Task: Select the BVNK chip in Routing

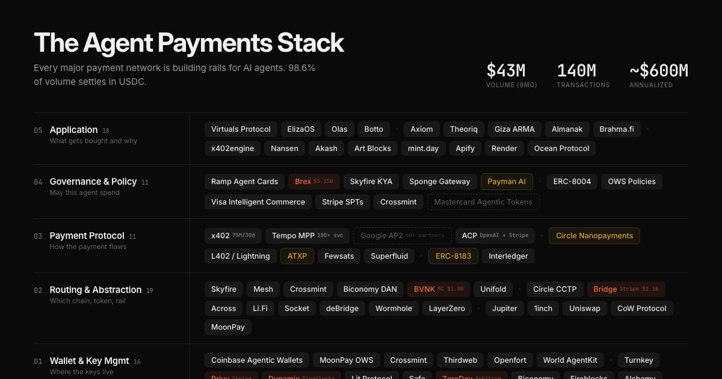Action: (x=439, y=289)
